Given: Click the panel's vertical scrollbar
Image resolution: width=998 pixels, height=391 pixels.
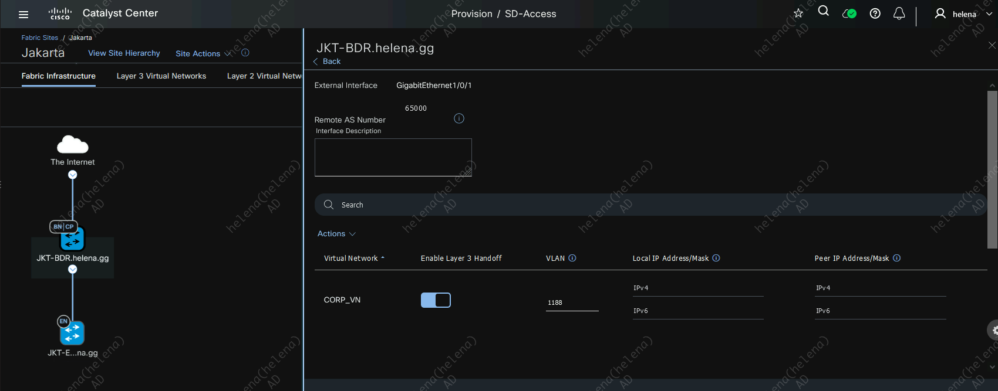Looking at the screenshot, I should [x=992, y=169].
